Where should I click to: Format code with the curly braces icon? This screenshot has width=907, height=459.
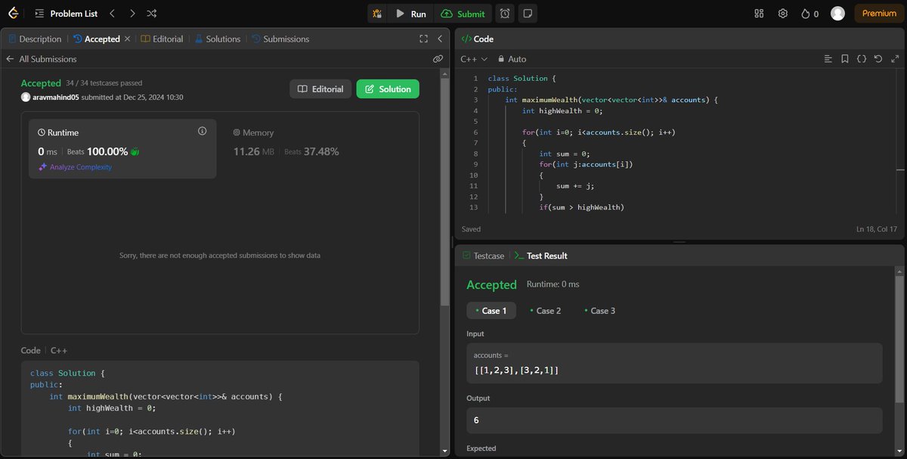(x=861, y=58)
